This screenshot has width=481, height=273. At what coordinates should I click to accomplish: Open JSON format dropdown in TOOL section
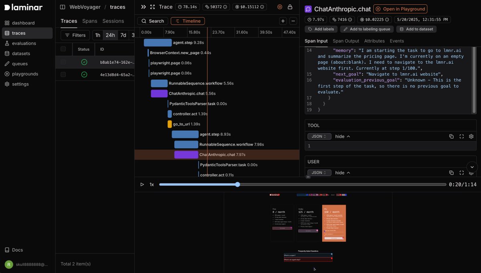(x=319, y=136)
